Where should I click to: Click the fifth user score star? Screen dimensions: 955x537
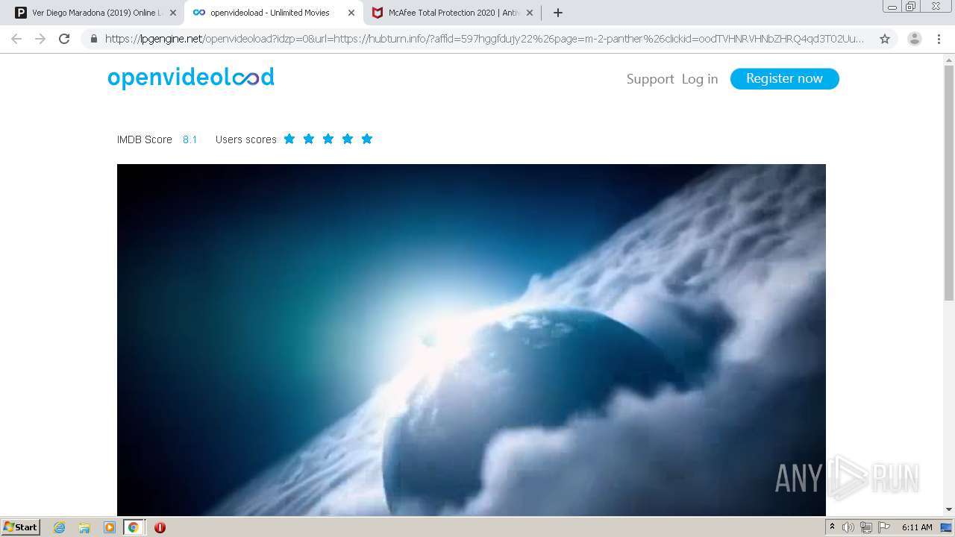367,139
